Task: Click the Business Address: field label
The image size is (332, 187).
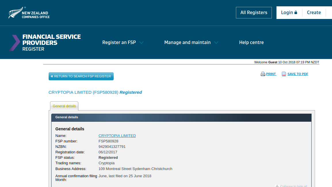Action: click(71, 169)
